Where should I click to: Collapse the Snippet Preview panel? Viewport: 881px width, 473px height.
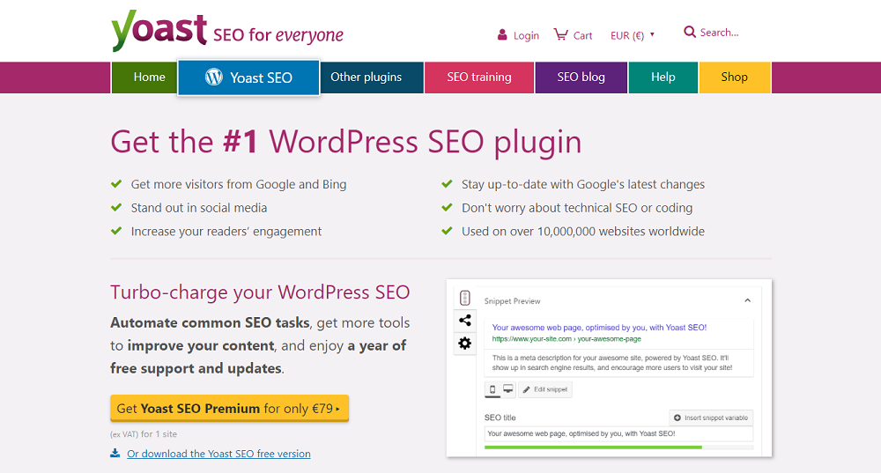(747, 300)
